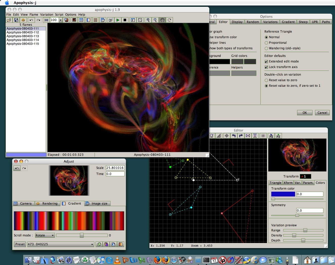Screen dimensions: 335x265
Task: Open the mutation binoculars icon in main toolbar
Action: click(66, 20)
